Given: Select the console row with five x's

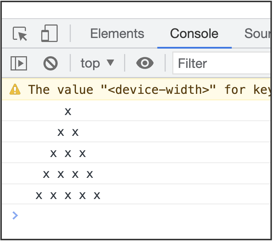Looking at the screenshot, I should pos(68,196).
